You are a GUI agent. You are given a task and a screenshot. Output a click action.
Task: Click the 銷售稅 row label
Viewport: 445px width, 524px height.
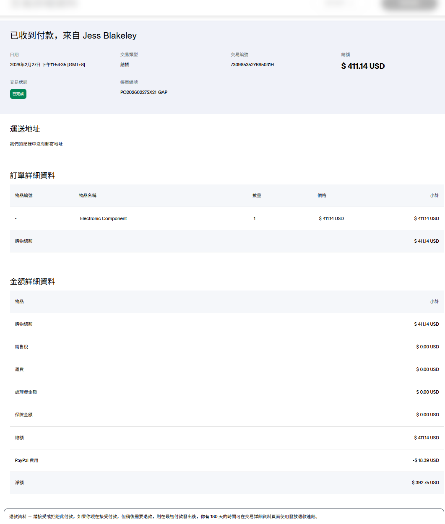21,347
